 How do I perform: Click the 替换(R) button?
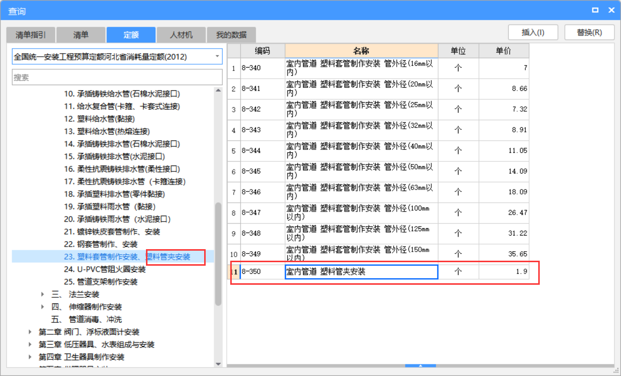click(x=589, y=32)
